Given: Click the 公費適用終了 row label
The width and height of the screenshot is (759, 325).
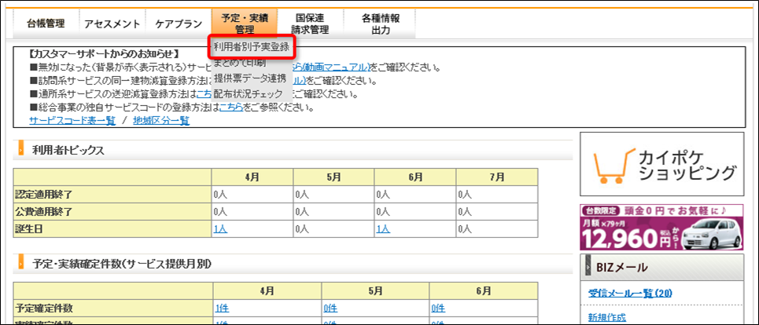Looking at the screenshot, I should (112, 211).
